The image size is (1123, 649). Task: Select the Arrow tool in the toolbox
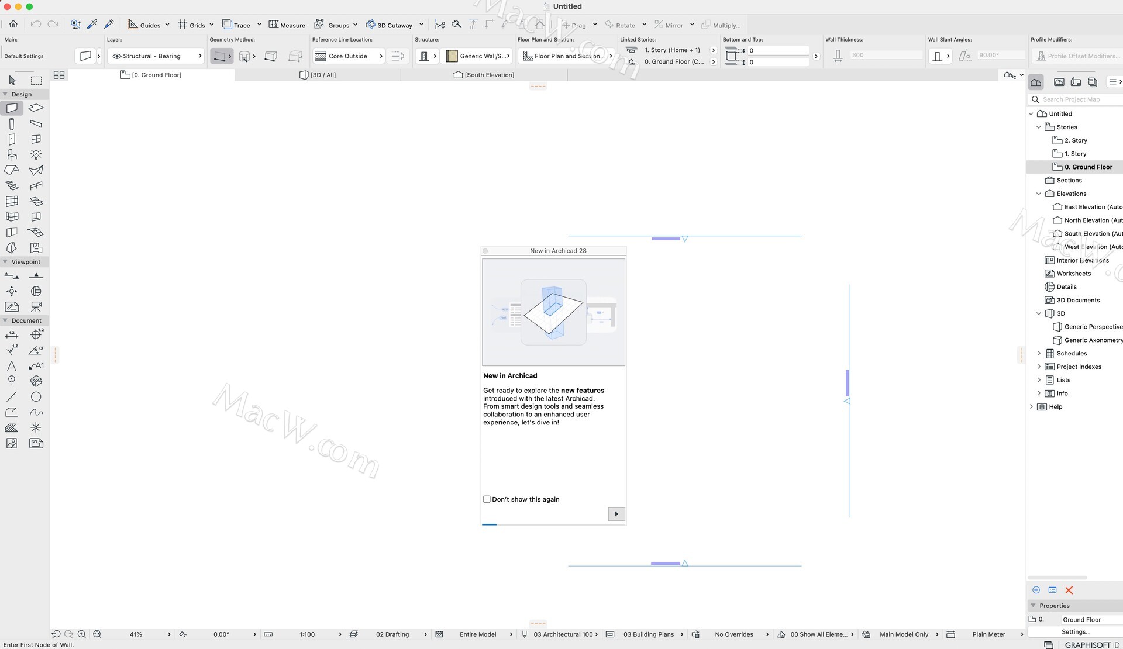point(12,80)
